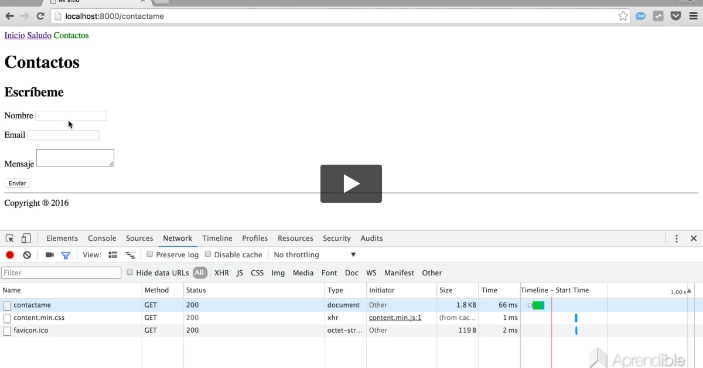Viewport: 703px width, 368px height.
Task: Filter requests by Doc
Action: pyautogui.click(x=351, y=273)
